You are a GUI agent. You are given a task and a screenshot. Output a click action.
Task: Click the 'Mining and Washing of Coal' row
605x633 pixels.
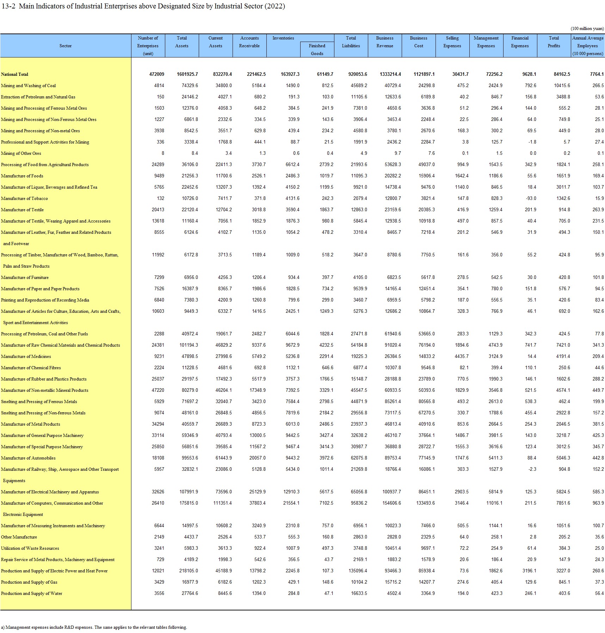tap(29, 86)
